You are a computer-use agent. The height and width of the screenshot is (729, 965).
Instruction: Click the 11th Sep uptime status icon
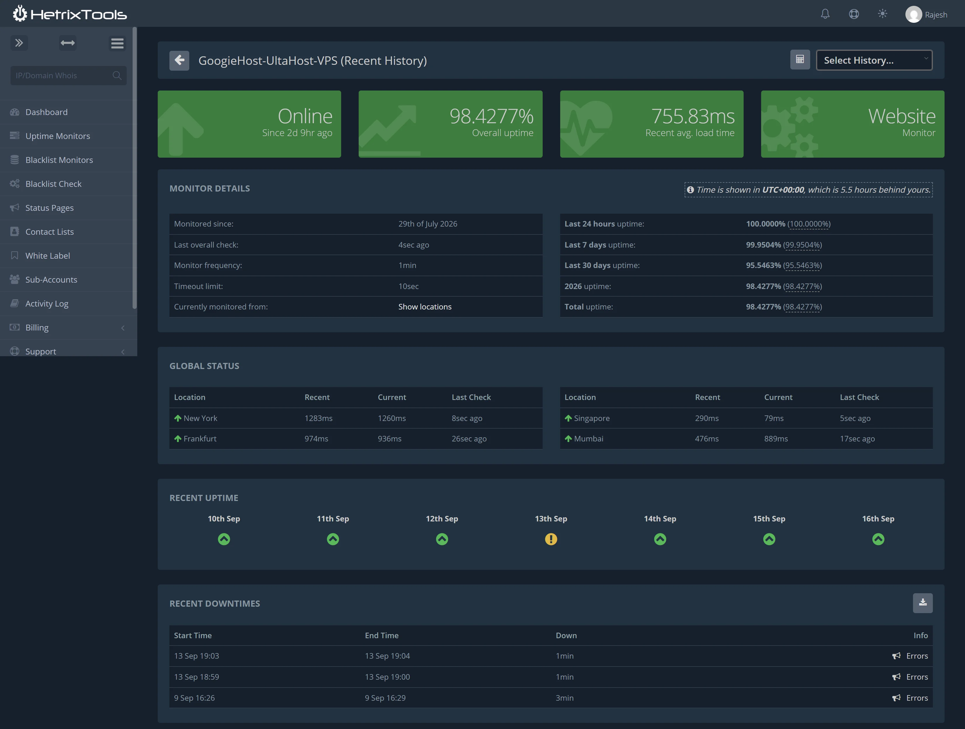pos(333,539)
